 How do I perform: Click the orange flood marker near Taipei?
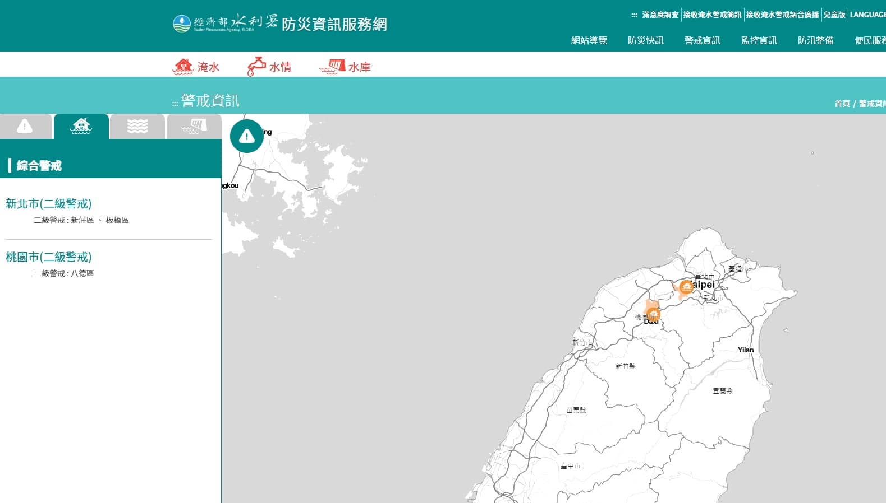tap(686, 287)
